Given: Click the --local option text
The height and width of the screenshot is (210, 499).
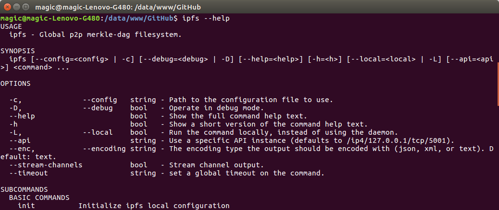Looking at the screenshot, I should click(98, 133).
